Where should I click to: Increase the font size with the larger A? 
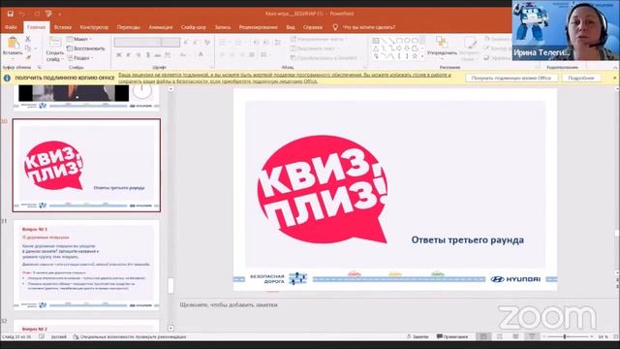(186, 42)
